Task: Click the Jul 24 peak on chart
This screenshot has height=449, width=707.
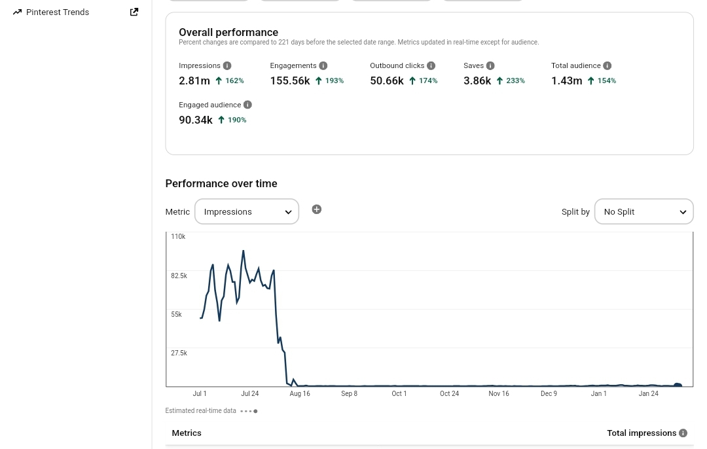Action: 244,251
